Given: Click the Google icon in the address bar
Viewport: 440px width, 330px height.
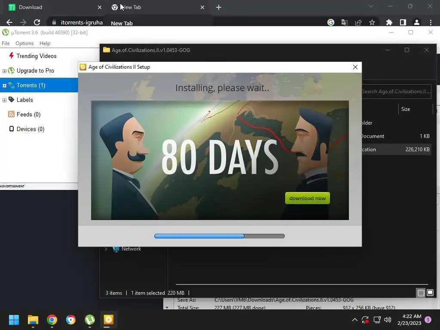Looking at the screenshot, I should point(331,22).
